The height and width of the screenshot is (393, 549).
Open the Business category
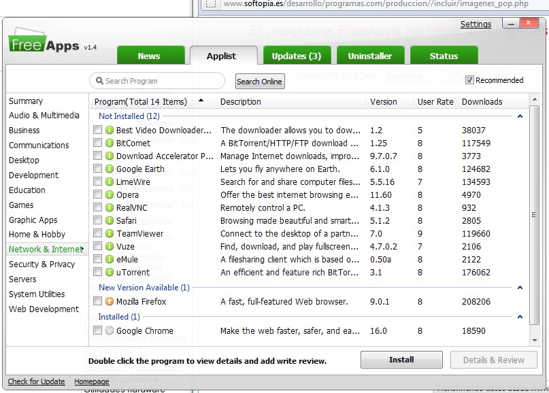24,130
